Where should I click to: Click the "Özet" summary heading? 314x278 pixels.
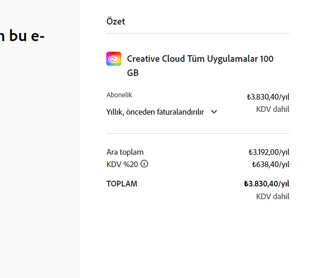(116, 21)
